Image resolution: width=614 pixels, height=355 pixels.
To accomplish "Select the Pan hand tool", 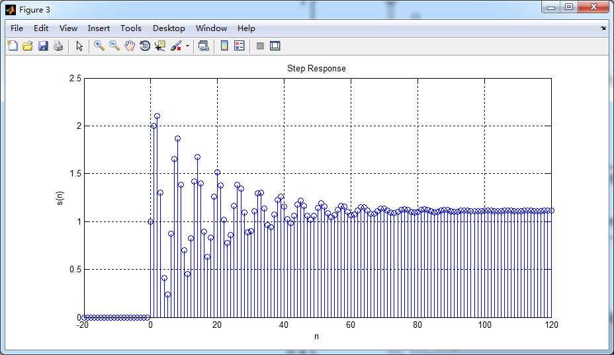I will point(130,46).
